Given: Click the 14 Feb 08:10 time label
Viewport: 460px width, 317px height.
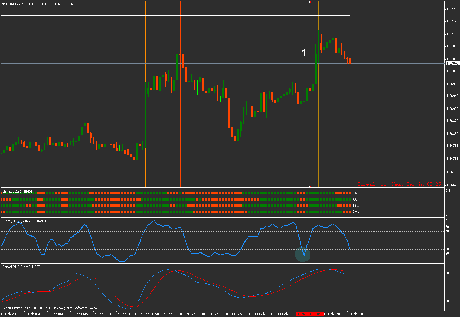Looking at the screenshot, I should coord(126,314).
